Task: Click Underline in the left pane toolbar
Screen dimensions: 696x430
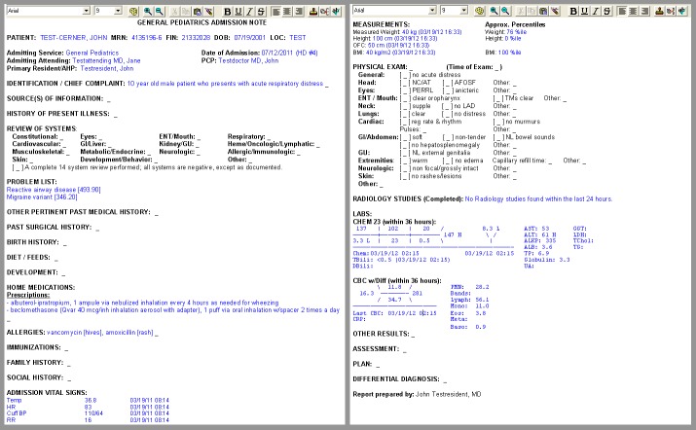Action: pyautogui.click(x=238, y=12)
